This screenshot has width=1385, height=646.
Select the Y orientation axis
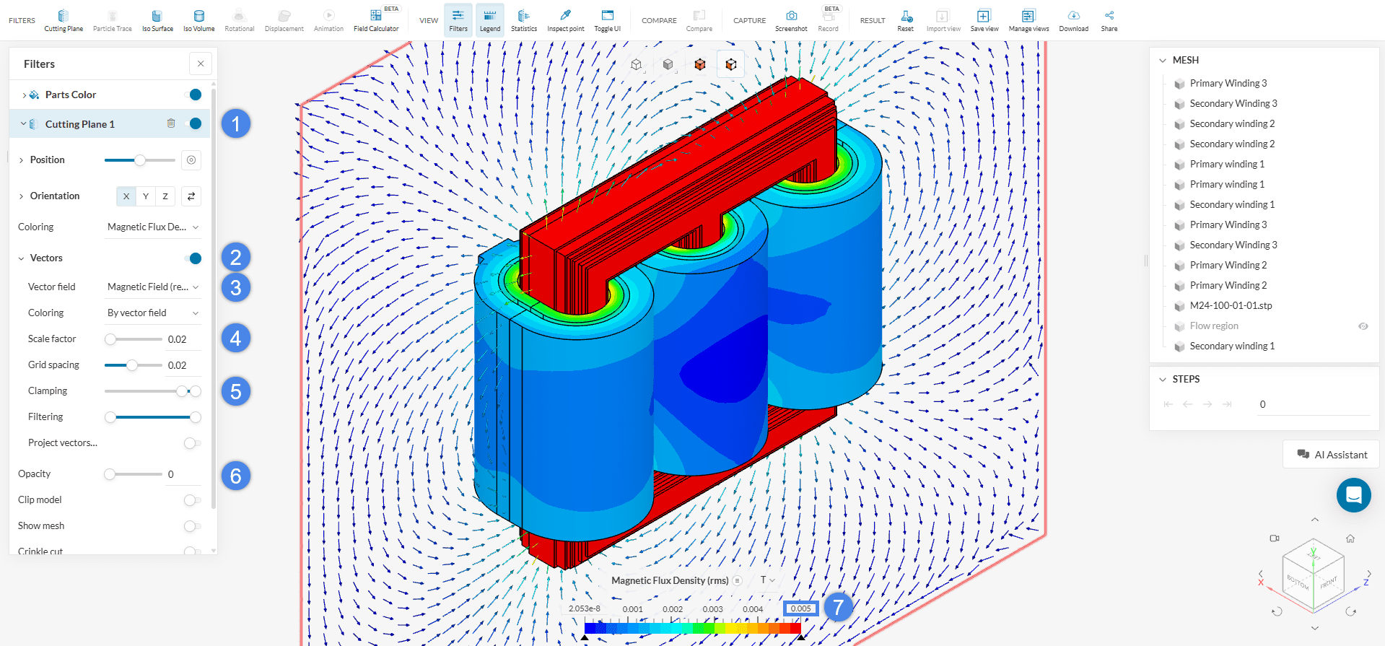(146, 196)
